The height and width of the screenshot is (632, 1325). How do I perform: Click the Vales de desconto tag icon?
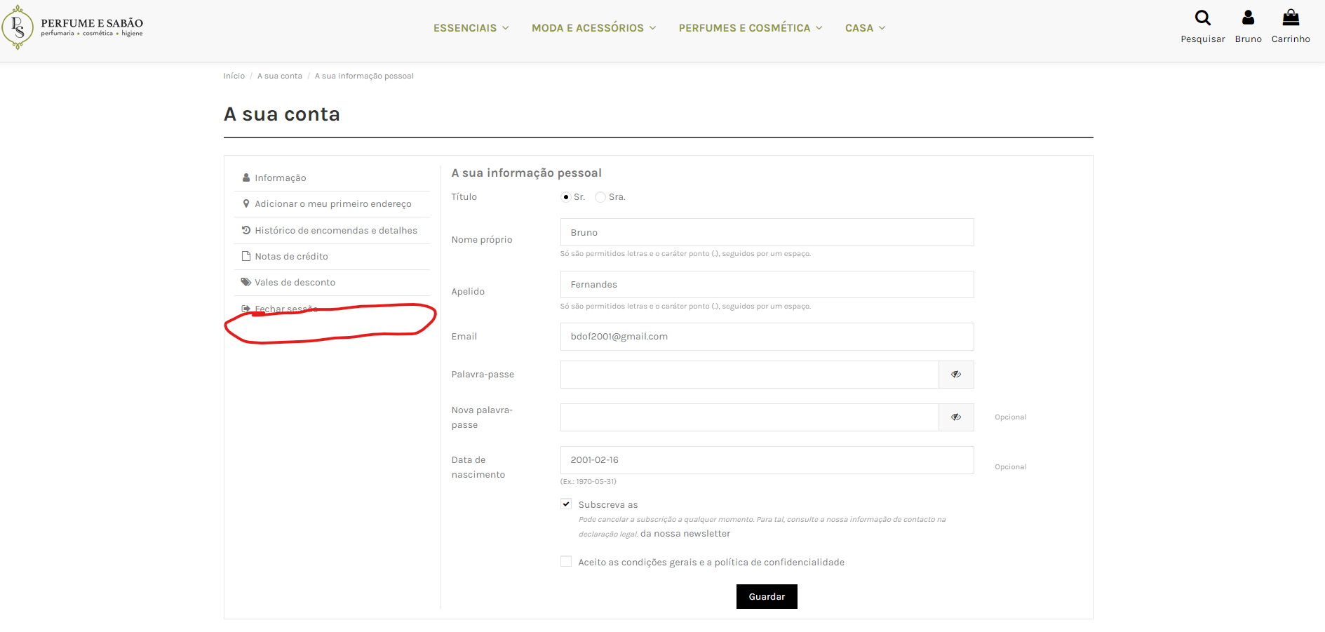[246, 282]
